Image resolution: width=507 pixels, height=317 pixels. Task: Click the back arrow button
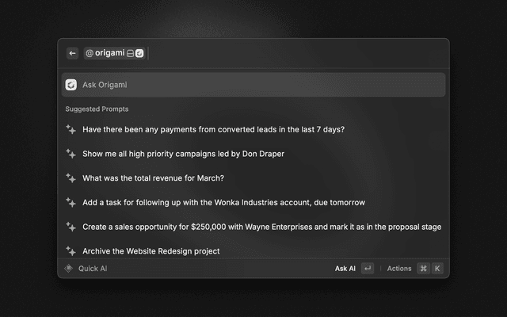click(x=73, y=53)
